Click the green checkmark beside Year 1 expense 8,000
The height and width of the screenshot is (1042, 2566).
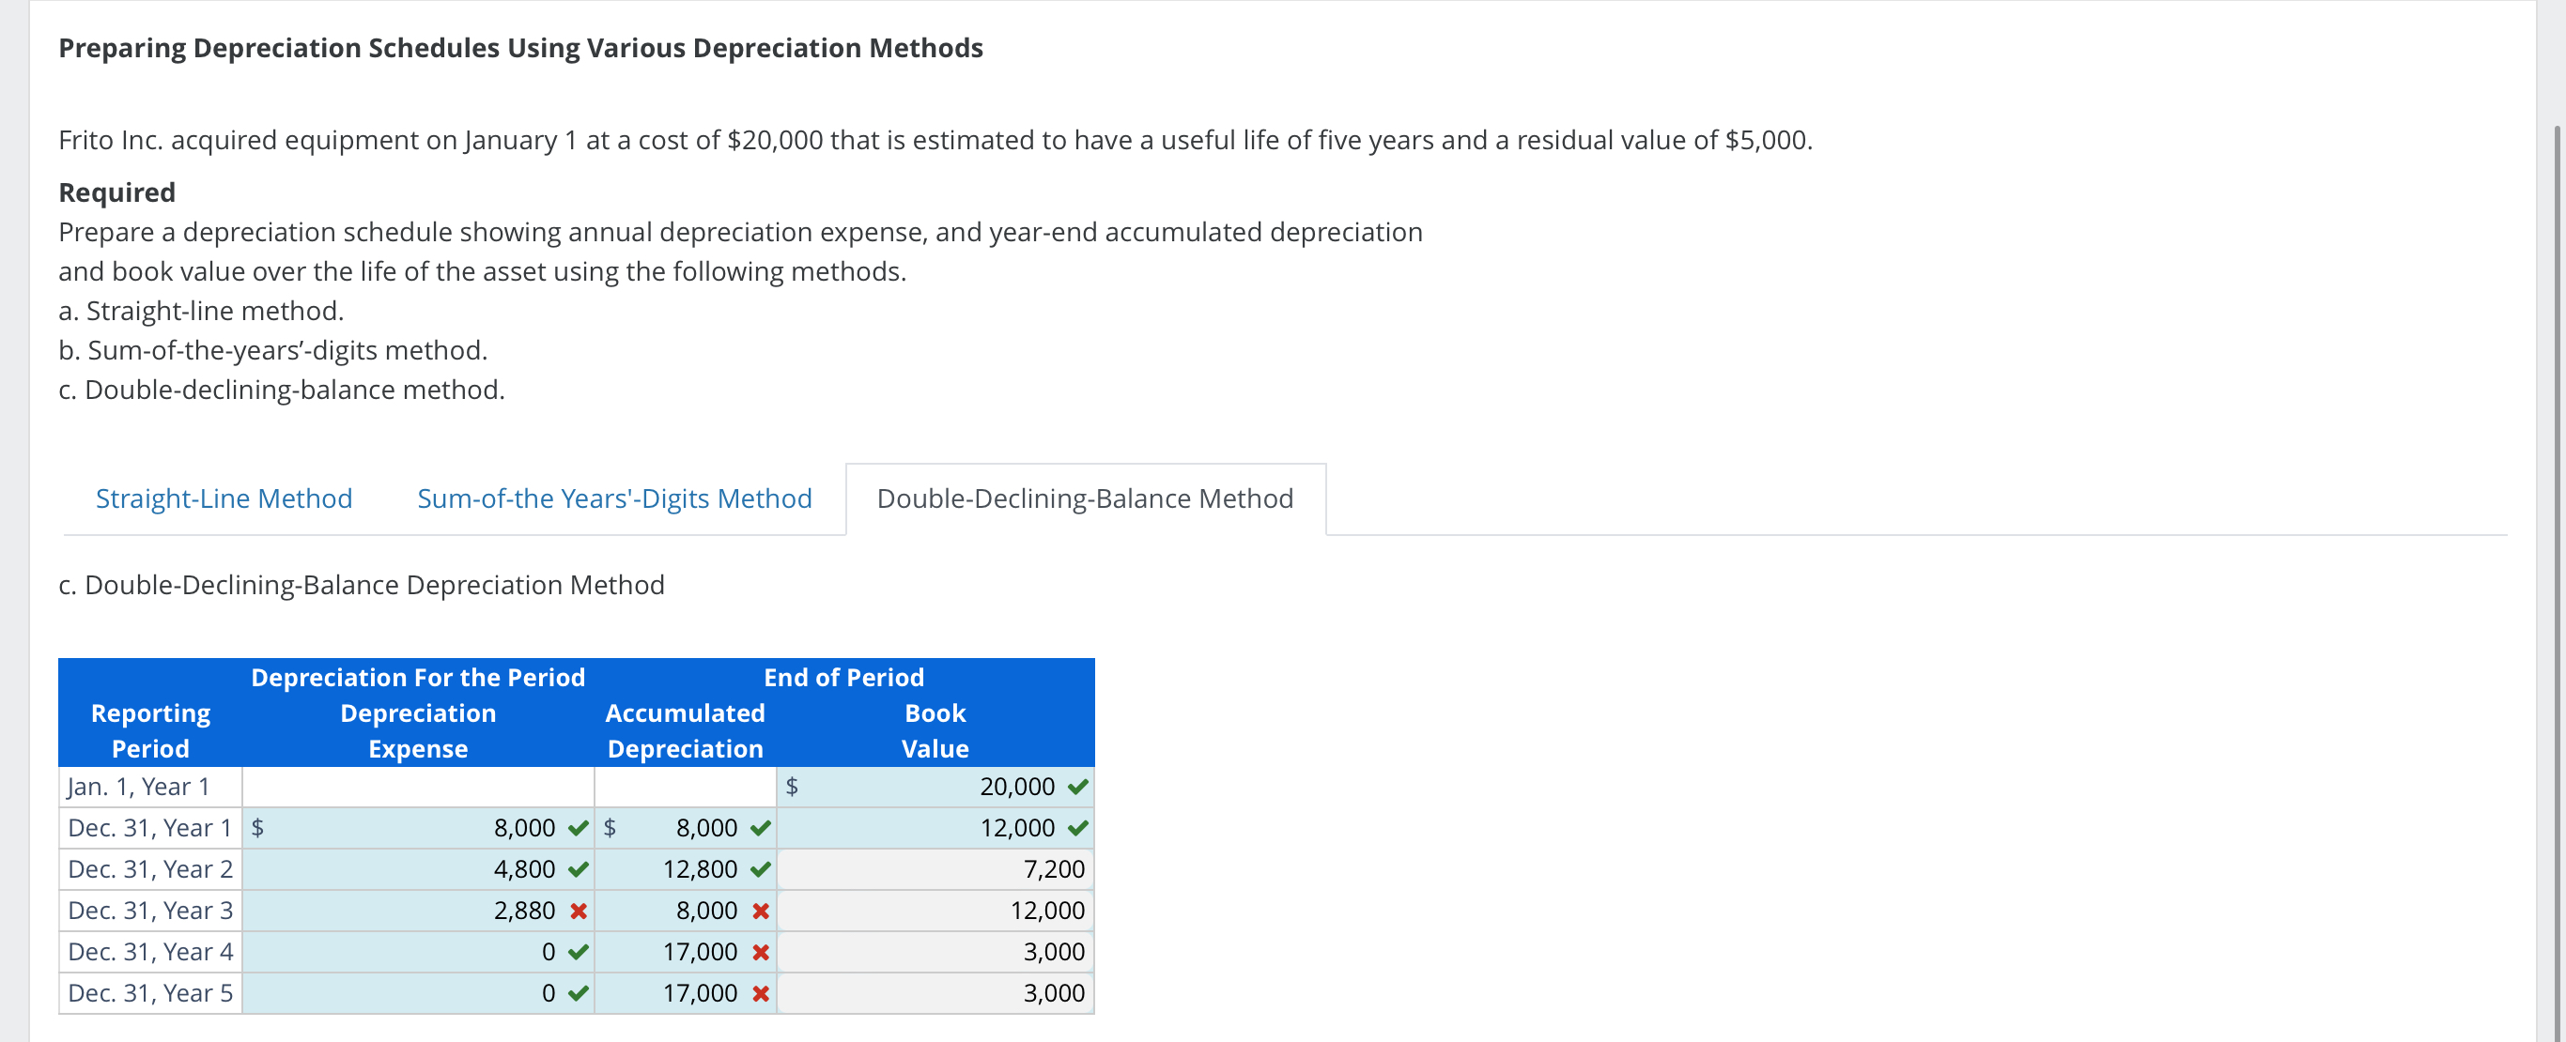[x=578, y=827]
